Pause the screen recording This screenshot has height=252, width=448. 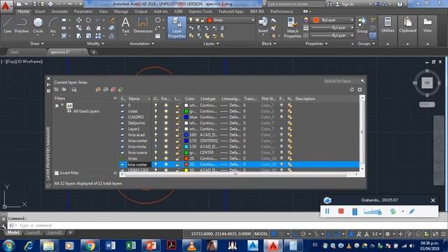click(328, 211)
